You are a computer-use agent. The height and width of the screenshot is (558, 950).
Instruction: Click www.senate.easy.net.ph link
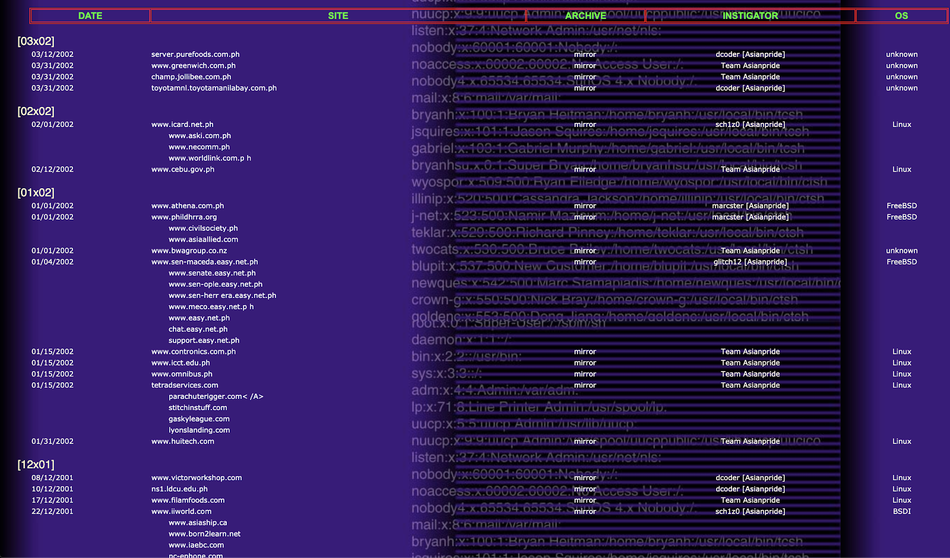pos(212,274)
